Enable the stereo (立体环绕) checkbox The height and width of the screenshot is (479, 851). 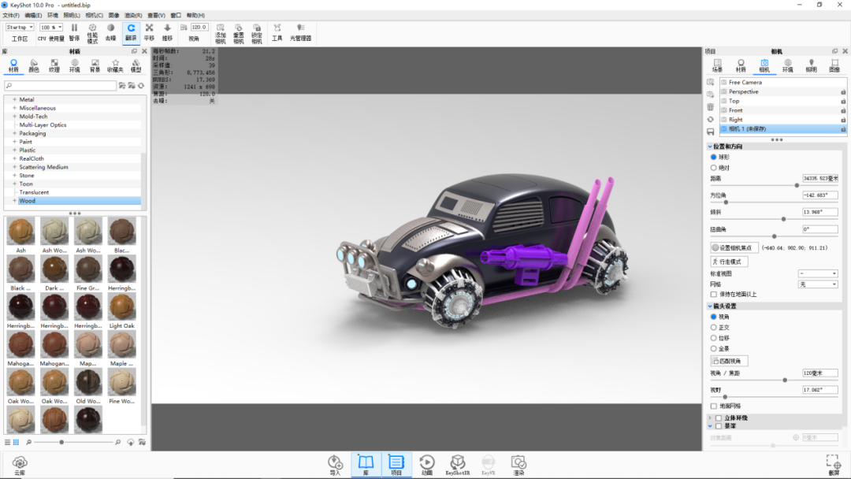pyautogui.click(x=719, y=418)
